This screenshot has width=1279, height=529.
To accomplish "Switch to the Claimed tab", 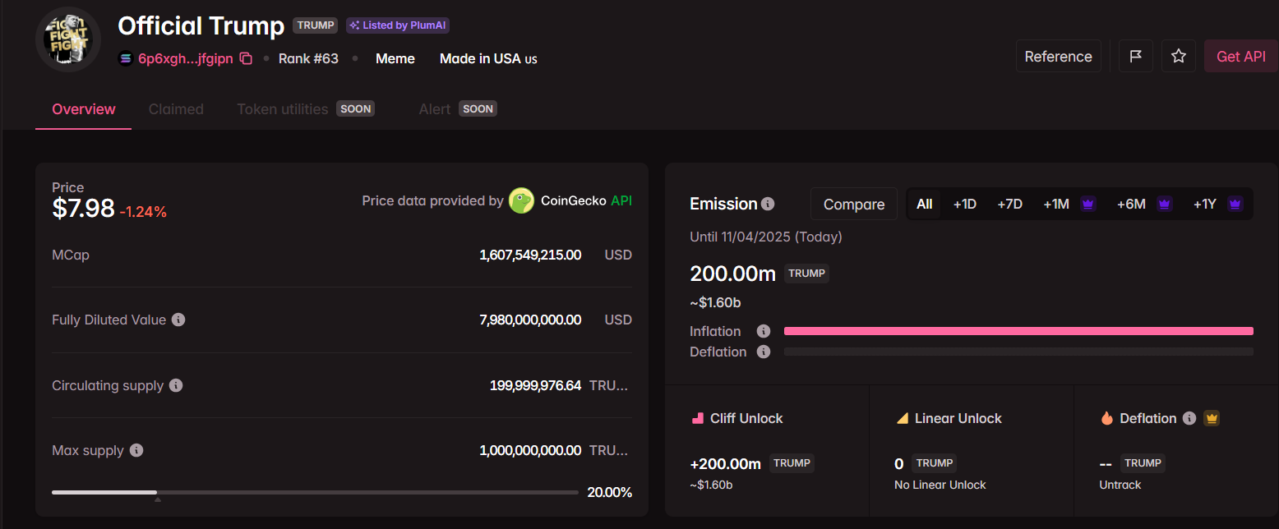I will 176,109.
